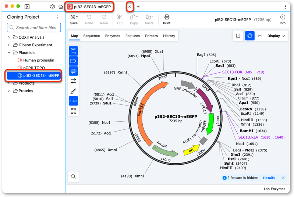Select pIB2-SEC13-mEGFP in file tree
This screenshot has width=294, height=197.
coord(33,75)
